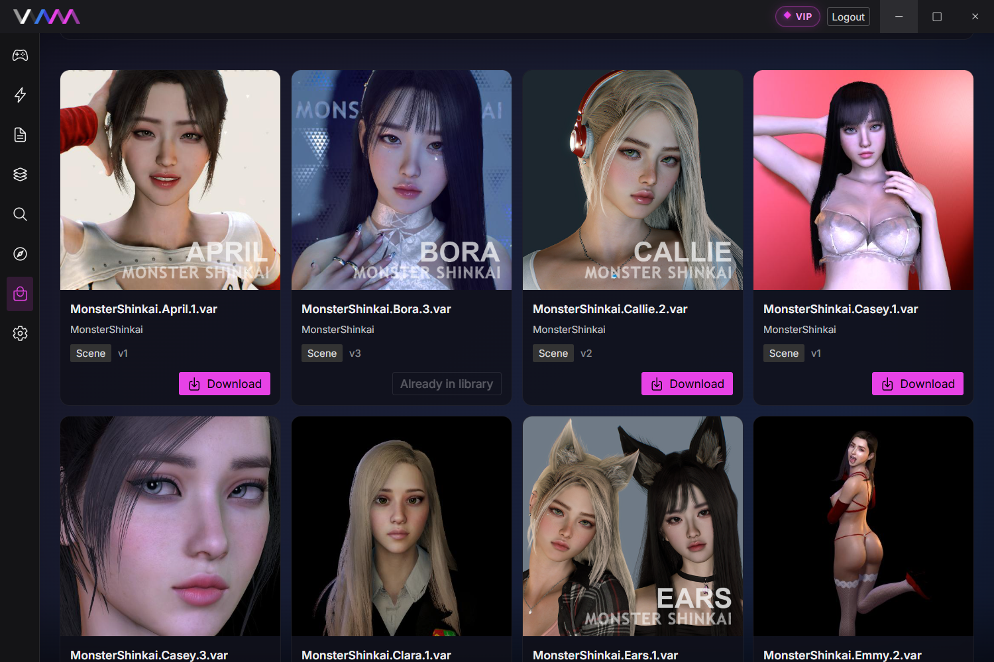The image size is (994, 662).
Task: Click Already in library for Bora
Action: 447,384
